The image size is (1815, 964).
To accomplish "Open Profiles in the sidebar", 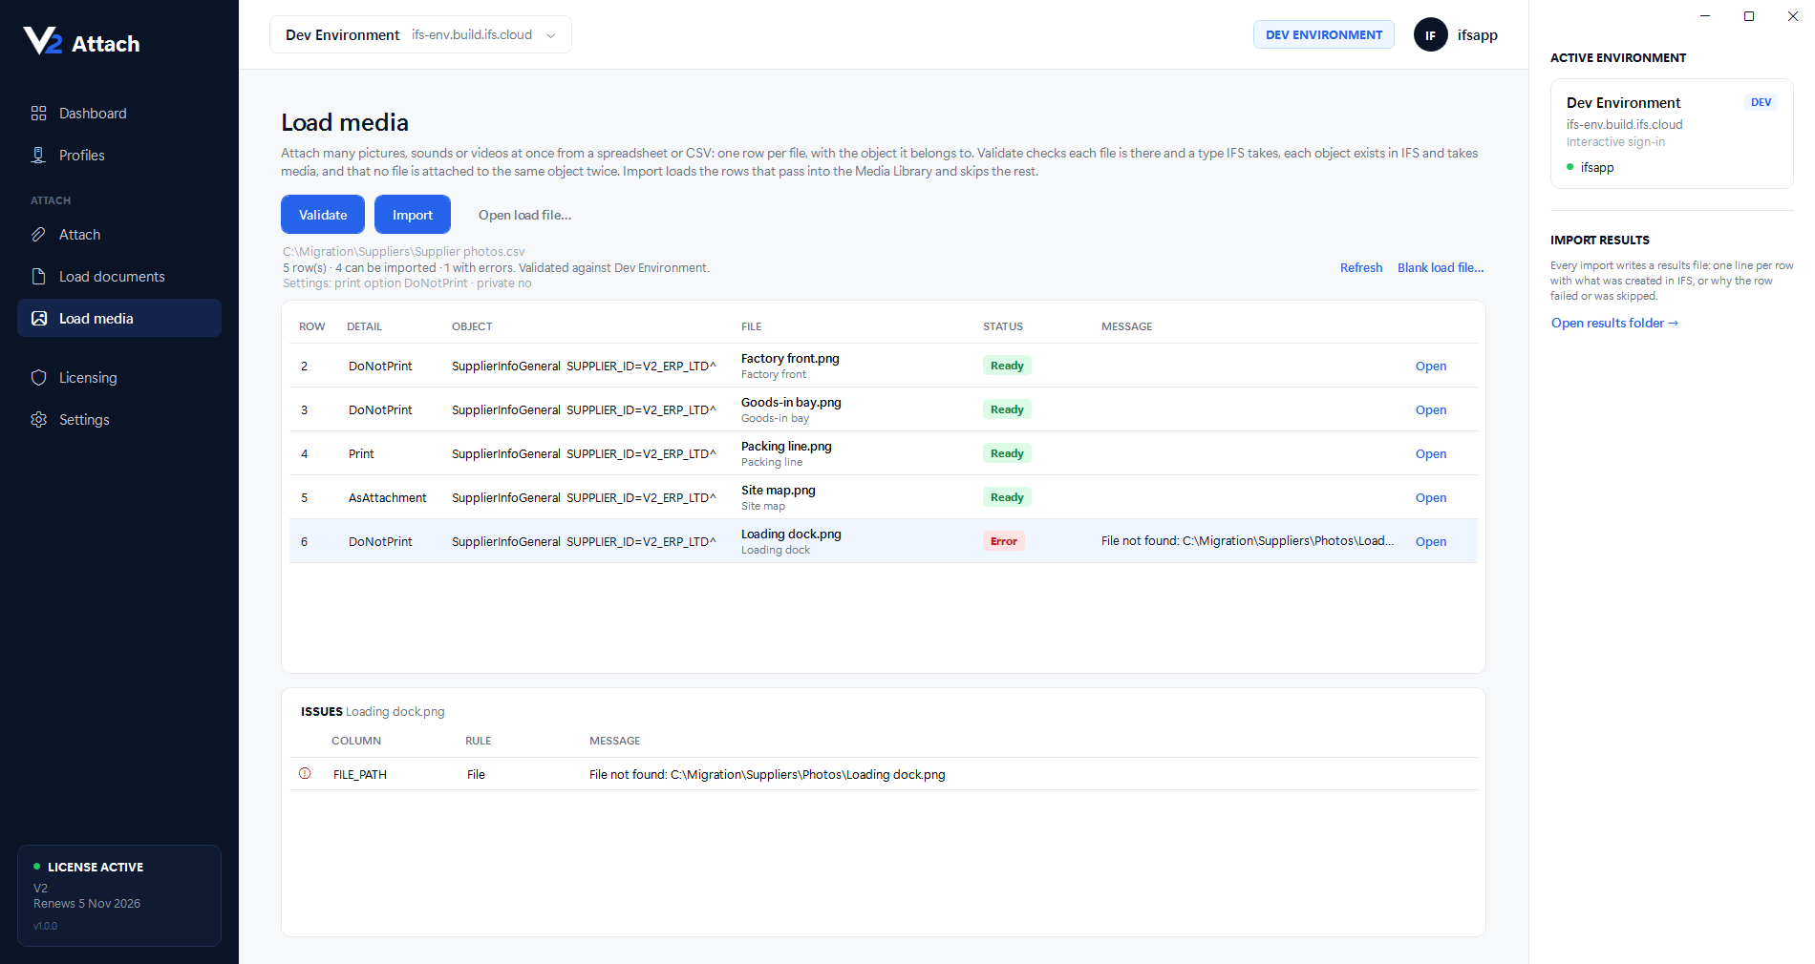I will (x=119, y=156).
